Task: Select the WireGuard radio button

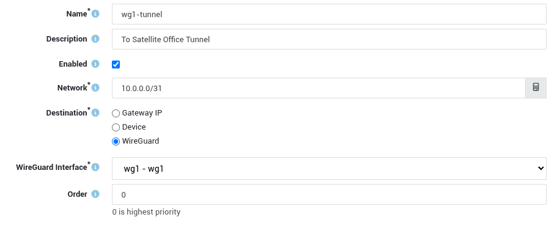Action: point(116,142)
